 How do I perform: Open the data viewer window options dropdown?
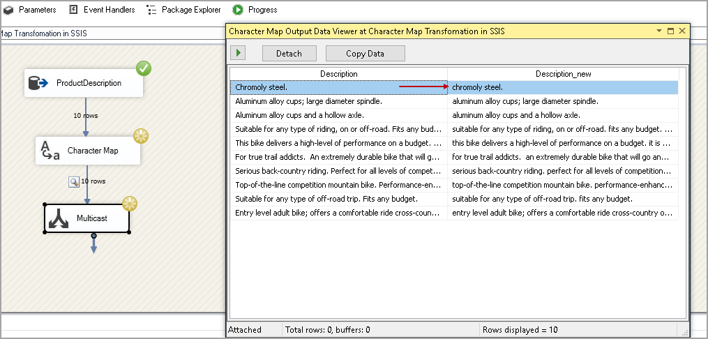click(658, 31)
